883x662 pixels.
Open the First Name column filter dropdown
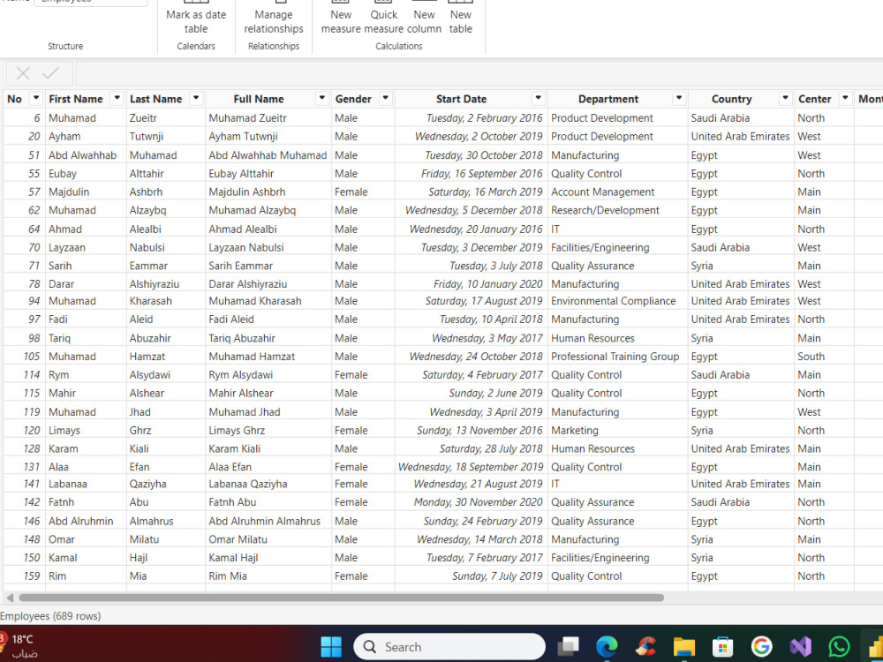click(117, 98)
